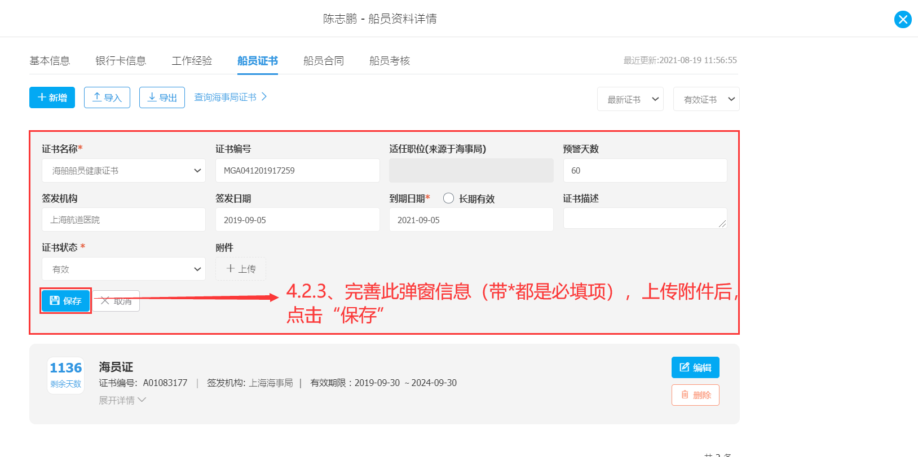Image resolution: width=918 pixels, height=457 pixels.
Task: Click the 适任职位 disabled field
Action: [471, 170]
